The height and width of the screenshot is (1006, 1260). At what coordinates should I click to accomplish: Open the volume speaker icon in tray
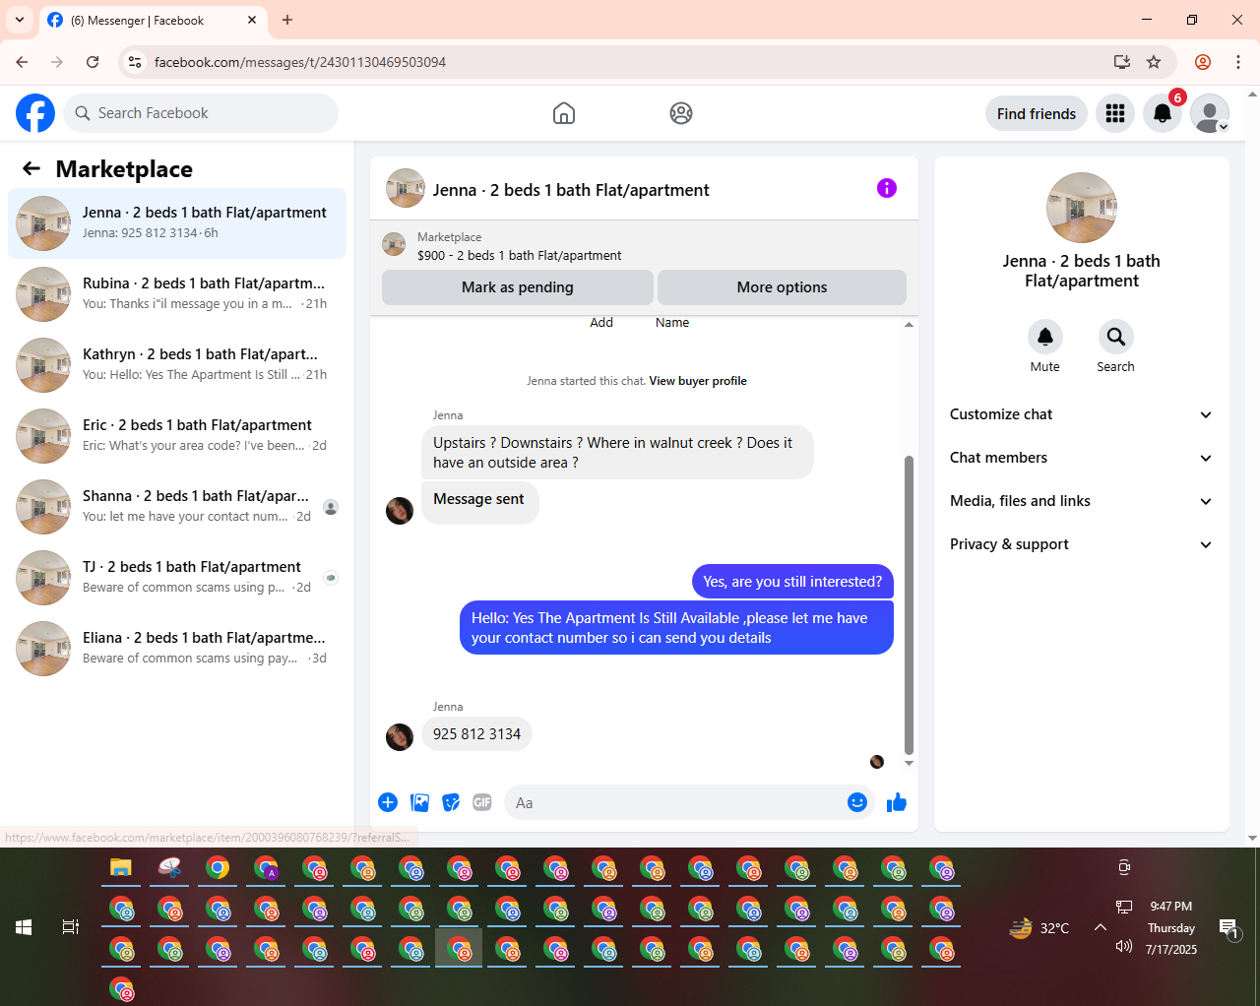[x=1124, y=947]
